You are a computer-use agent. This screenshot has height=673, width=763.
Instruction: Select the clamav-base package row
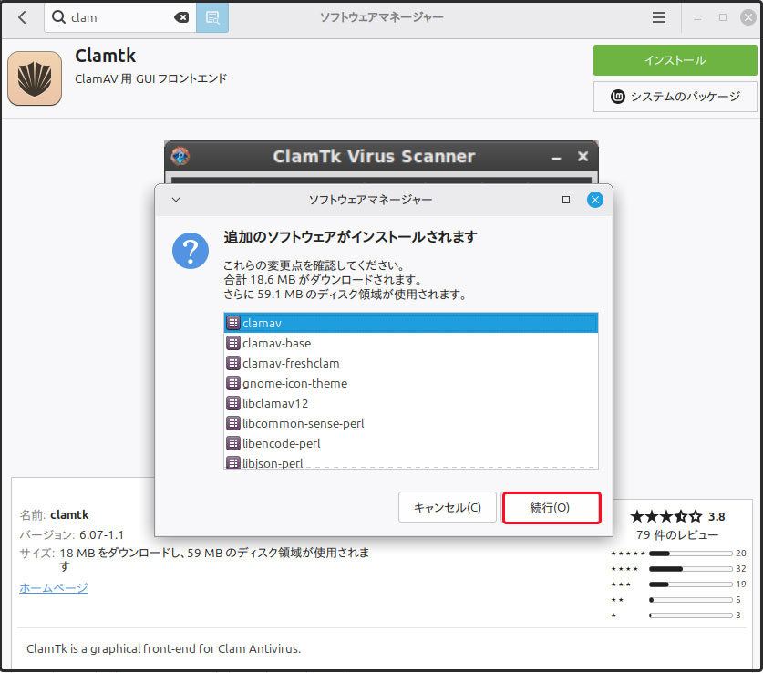(411, 343)
